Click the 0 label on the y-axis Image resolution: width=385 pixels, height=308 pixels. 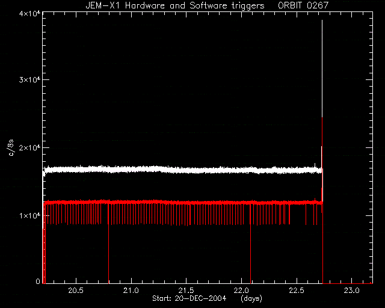[38, 281]
